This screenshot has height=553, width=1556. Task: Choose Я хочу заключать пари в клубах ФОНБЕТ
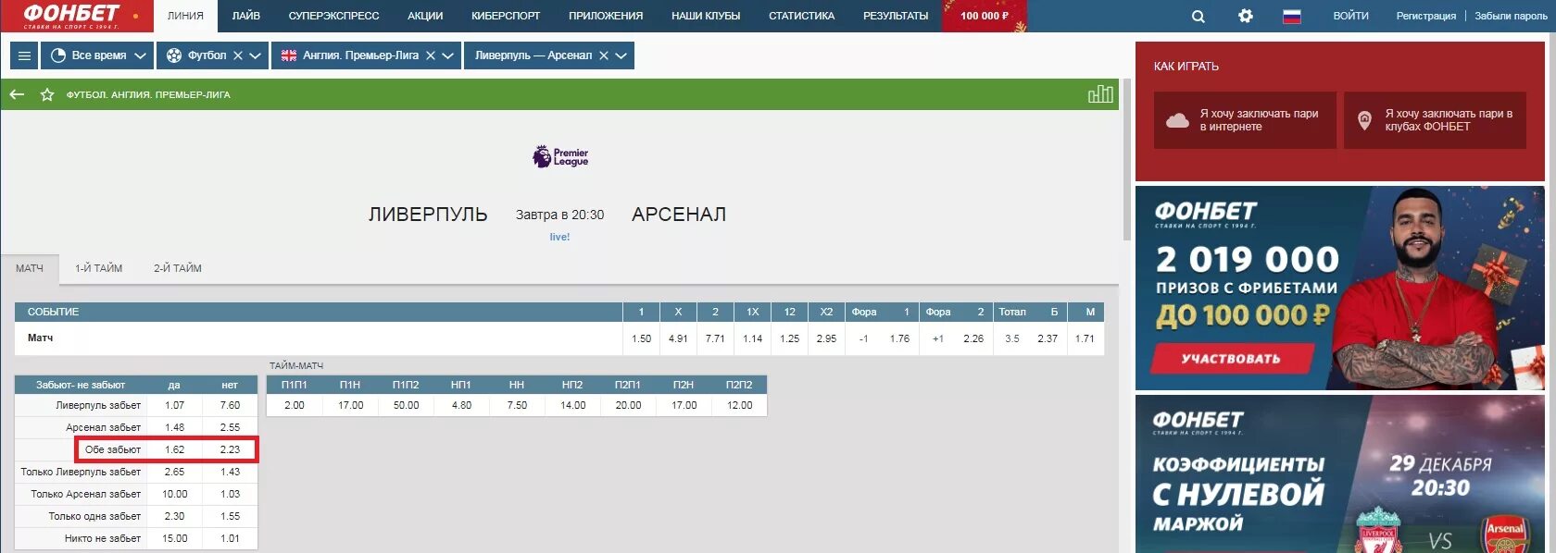click(x=1435, y=120)
